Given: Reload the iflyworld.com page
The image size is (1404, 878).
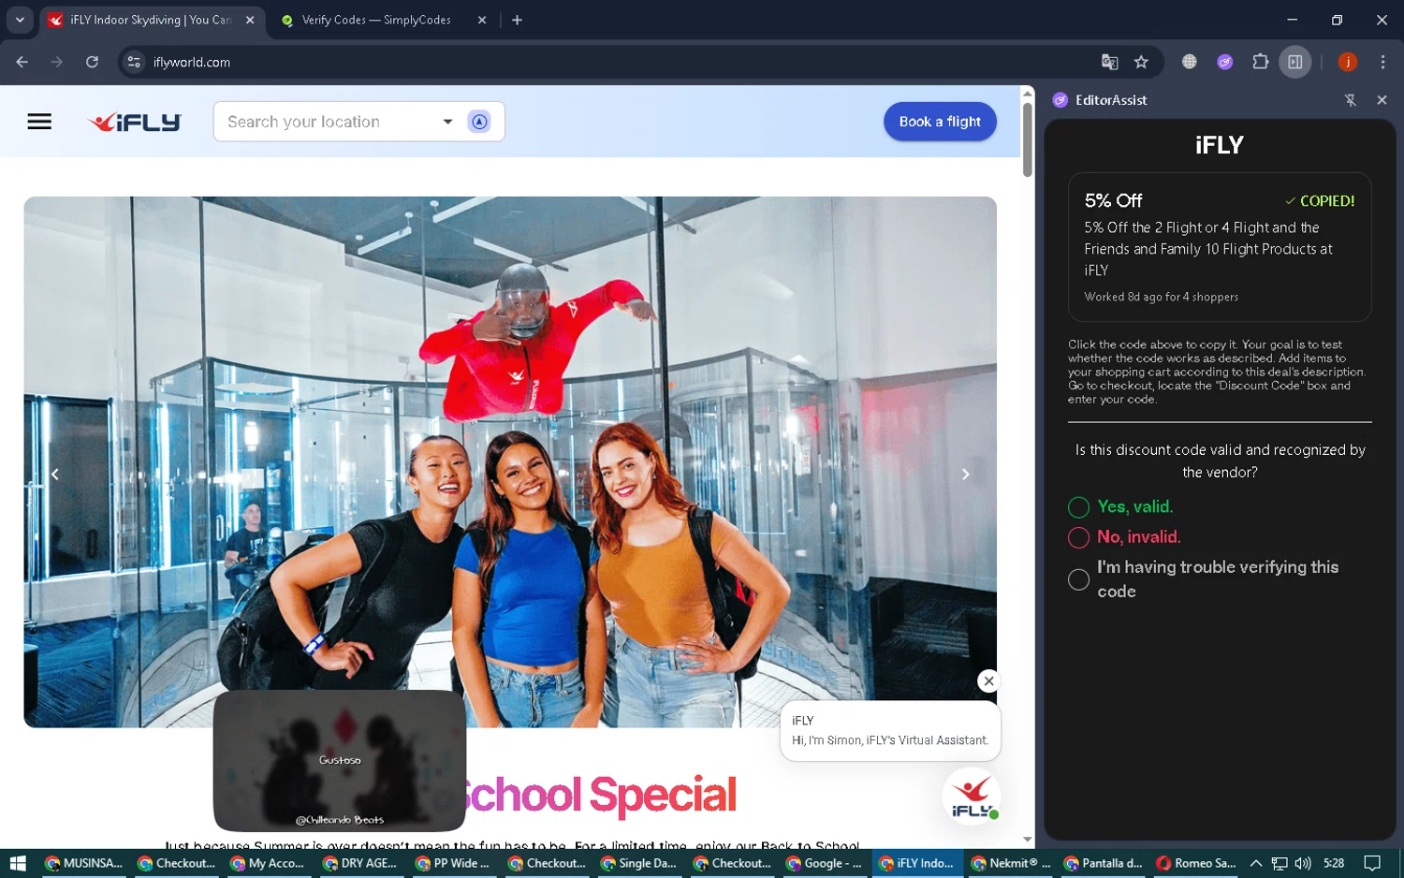Looking at the screenshot, I should (92, 62).
